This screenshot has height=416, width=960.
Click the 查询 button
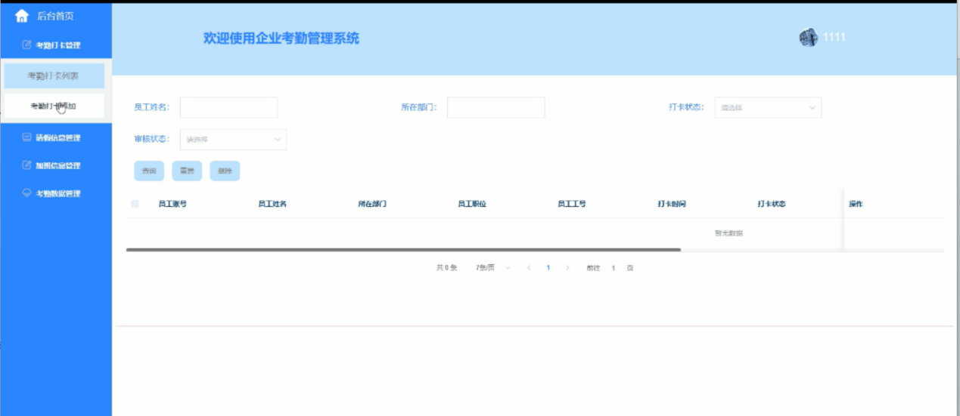(149, 171)
